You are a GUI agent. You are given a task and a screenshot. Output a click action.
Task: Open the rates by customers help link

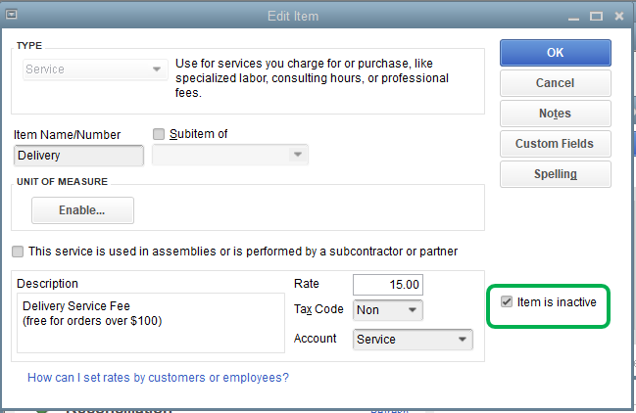158,377
